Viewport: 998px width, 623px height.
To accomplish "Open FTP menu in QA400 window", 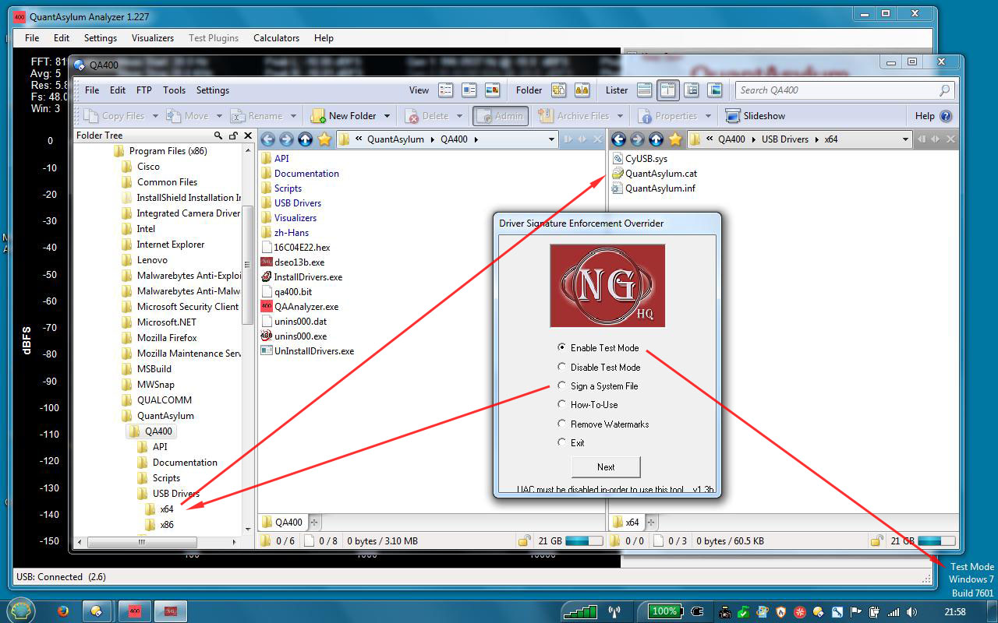I will click(144, 90).
